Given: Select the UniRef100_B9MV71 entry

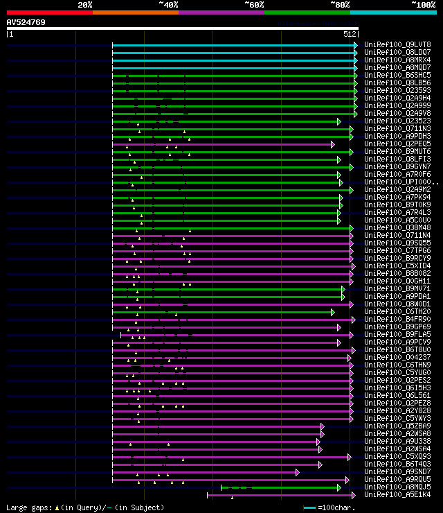Looking at the screenshot, I should tap(397, 289).
